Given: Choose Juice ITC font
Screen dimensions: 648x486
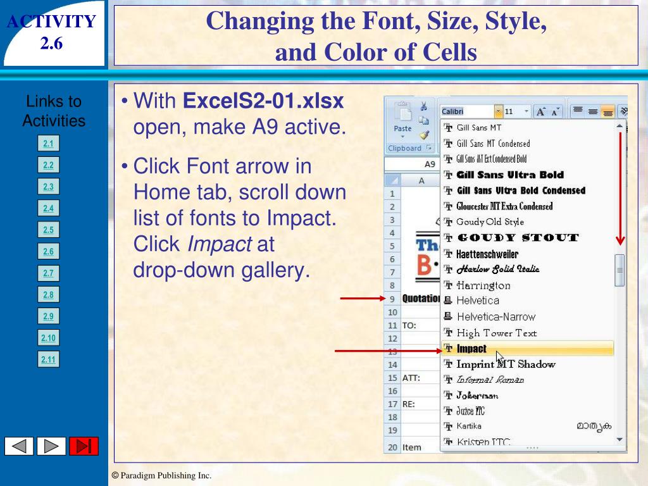Looking at the screenshot, I should (528, 411).
